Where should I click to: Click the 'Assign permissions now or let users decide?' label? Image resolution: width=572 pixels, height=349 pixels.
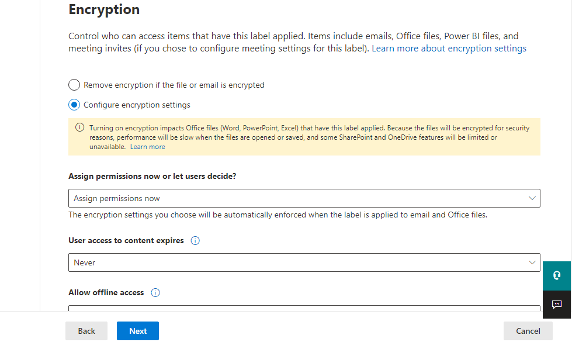click(152, 176)
